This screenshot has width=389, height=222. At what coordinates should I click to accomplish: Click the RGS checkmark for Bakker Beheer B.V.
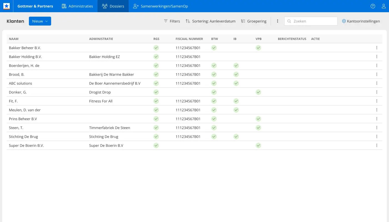click(x=156, y=48)
